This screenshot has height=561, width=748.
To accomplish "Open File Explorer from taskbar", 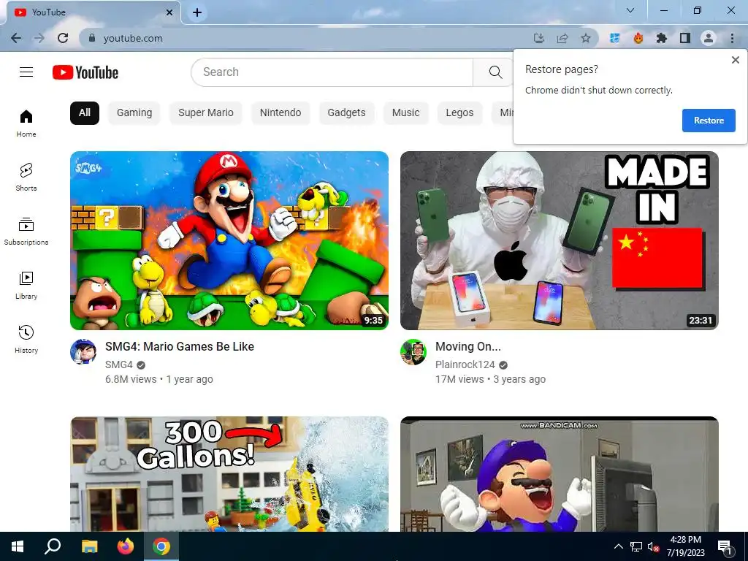I will (x=89, y=546).
